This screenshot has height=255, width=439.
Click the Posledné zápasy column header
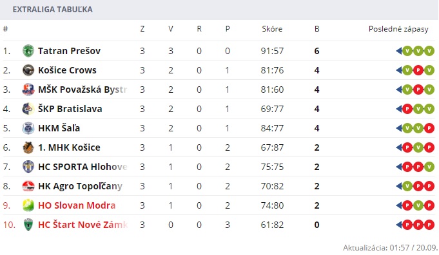[x=398, y=29]
